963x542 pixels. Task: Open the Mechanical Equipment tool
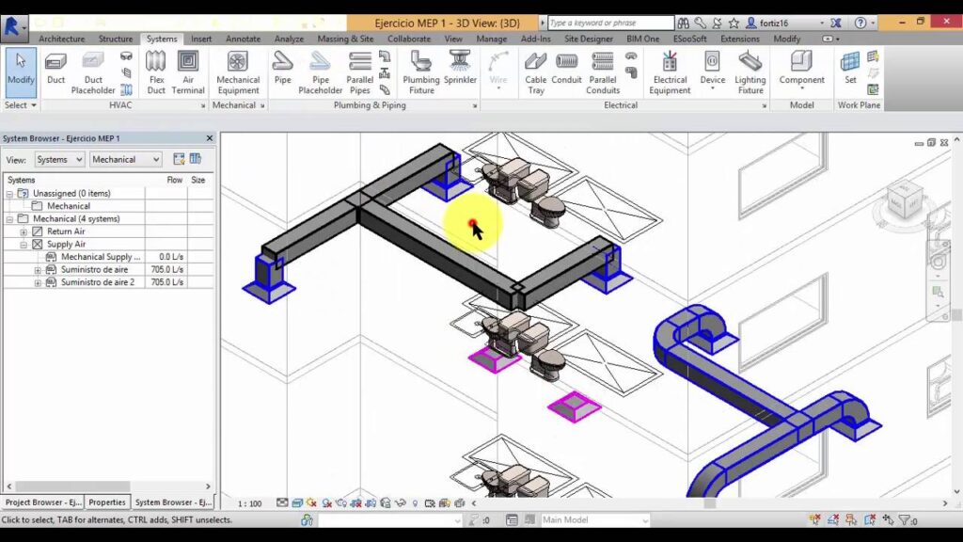[x=238, y=72]
